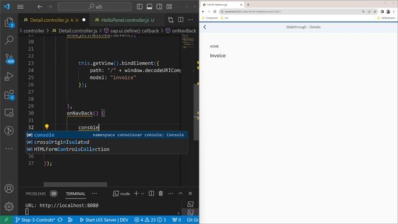The width and height of the screenshot is (398, 224).
Task: Open the Manage gear icon
Action: tap(9, 207)
